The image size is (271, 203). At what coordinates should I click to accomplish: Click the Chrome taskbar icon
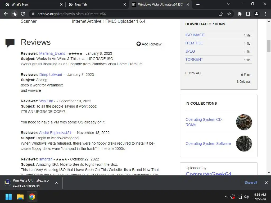[x=32, y=197]
